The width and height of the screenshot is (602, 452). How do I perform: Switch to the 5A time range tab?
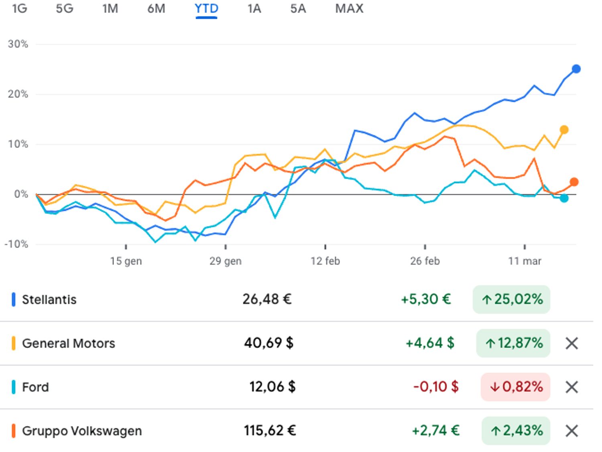coord(298,8)
